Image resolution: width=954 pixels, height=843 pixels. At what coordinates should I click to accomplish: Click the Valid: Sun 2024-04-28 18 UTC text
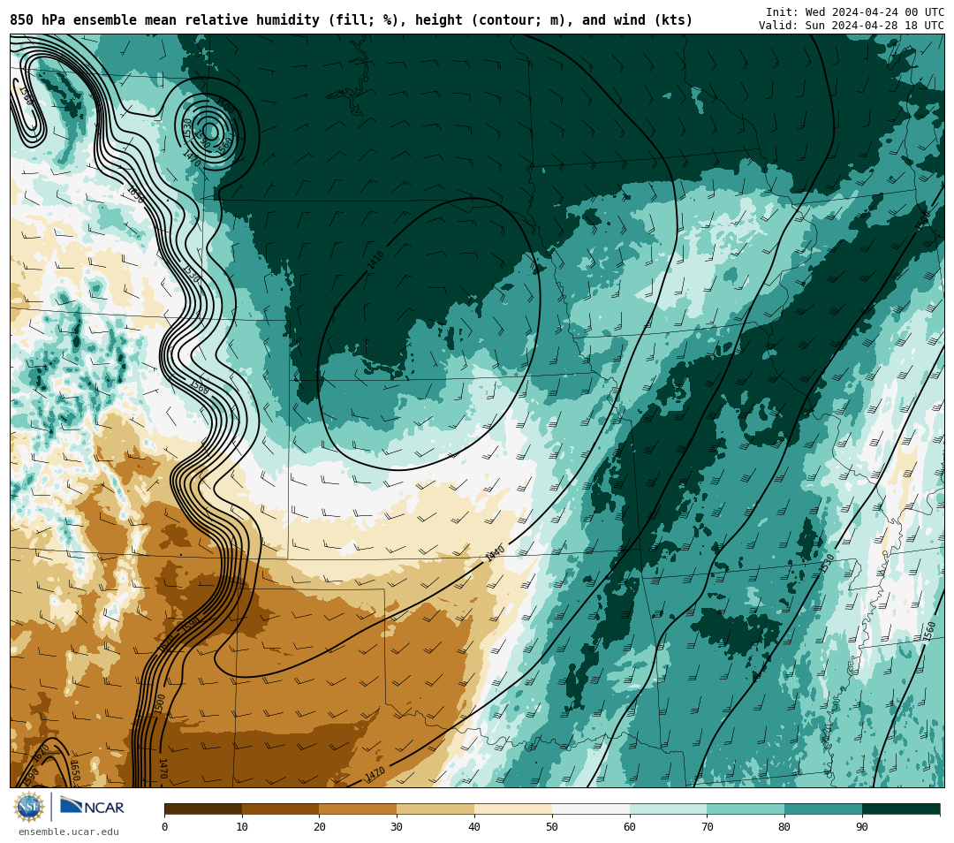pyautogui.click(x=852, y=26)
